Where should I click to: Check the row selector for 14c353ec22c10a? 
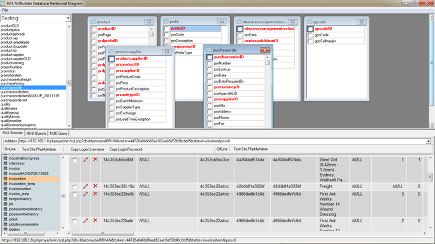tap(75, 187)
